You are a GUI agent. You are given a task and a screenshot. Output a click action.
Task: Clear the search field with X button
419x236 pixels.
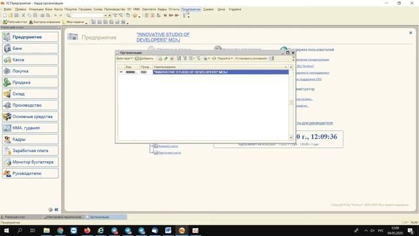109,16
